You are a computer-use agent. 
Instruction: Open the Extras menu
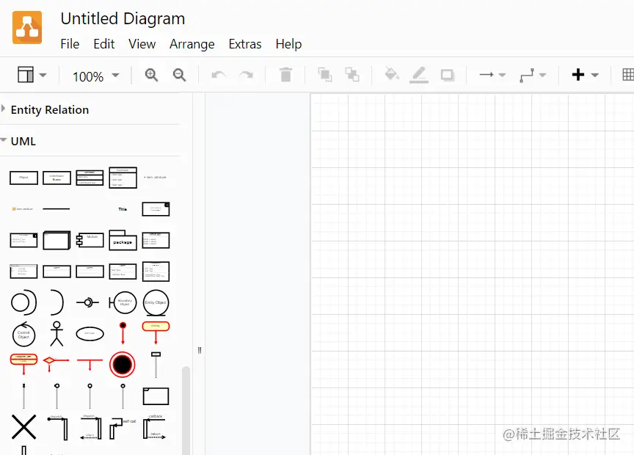[245, 44]
